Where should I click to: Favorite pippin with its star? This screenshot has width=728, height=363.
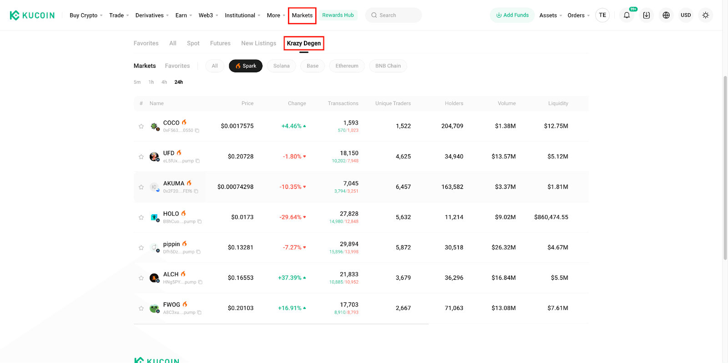coord(141,248)
